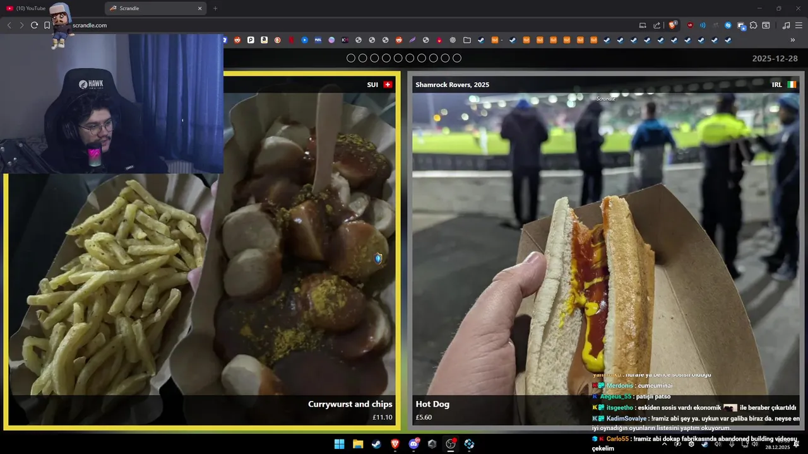Click the IRL country code label
808x454 pixels.
(x=776, y=84)
